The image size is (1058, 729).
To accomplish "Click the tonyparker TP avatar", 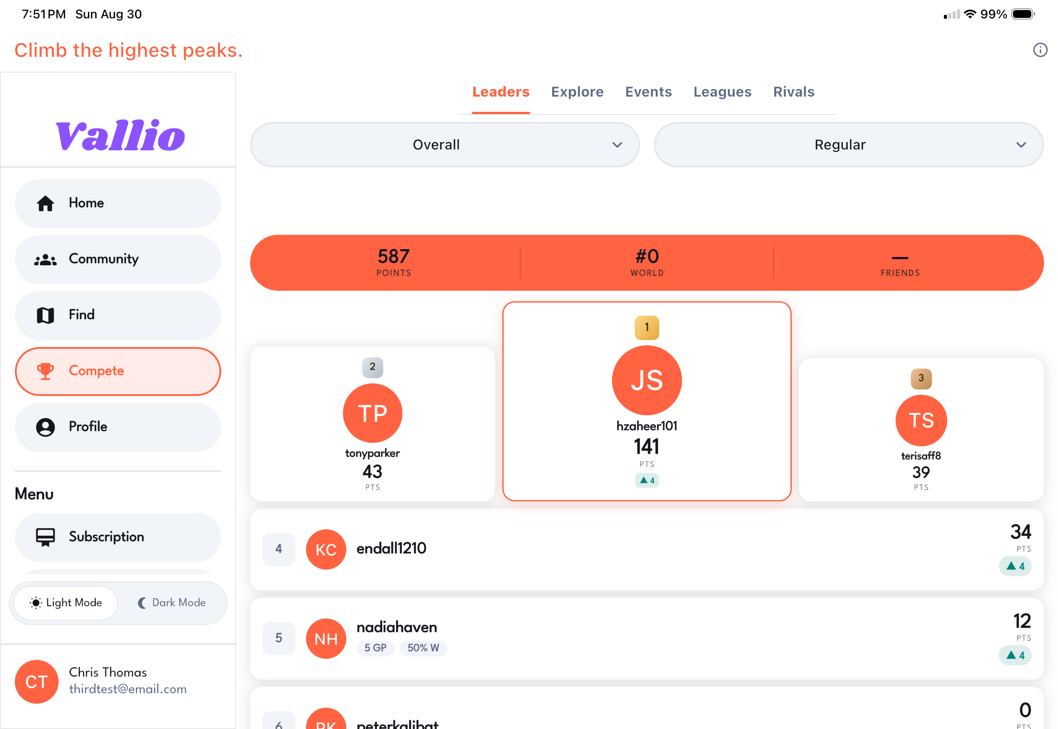I will 372,413.
